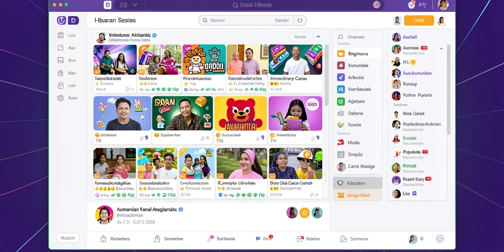Click the orange button in the header

pyautogui.click(x=419, y=20)
